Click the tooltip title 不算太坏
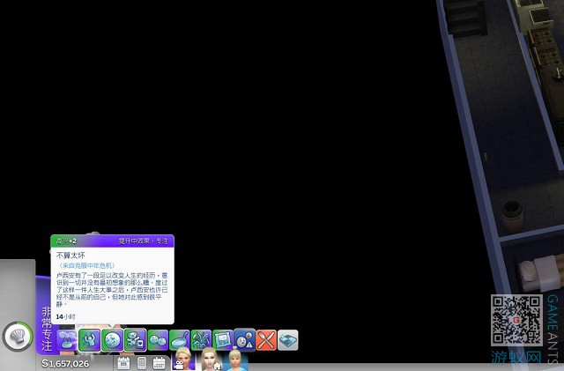This screenshot has width=564, height=371. (70, 256)
